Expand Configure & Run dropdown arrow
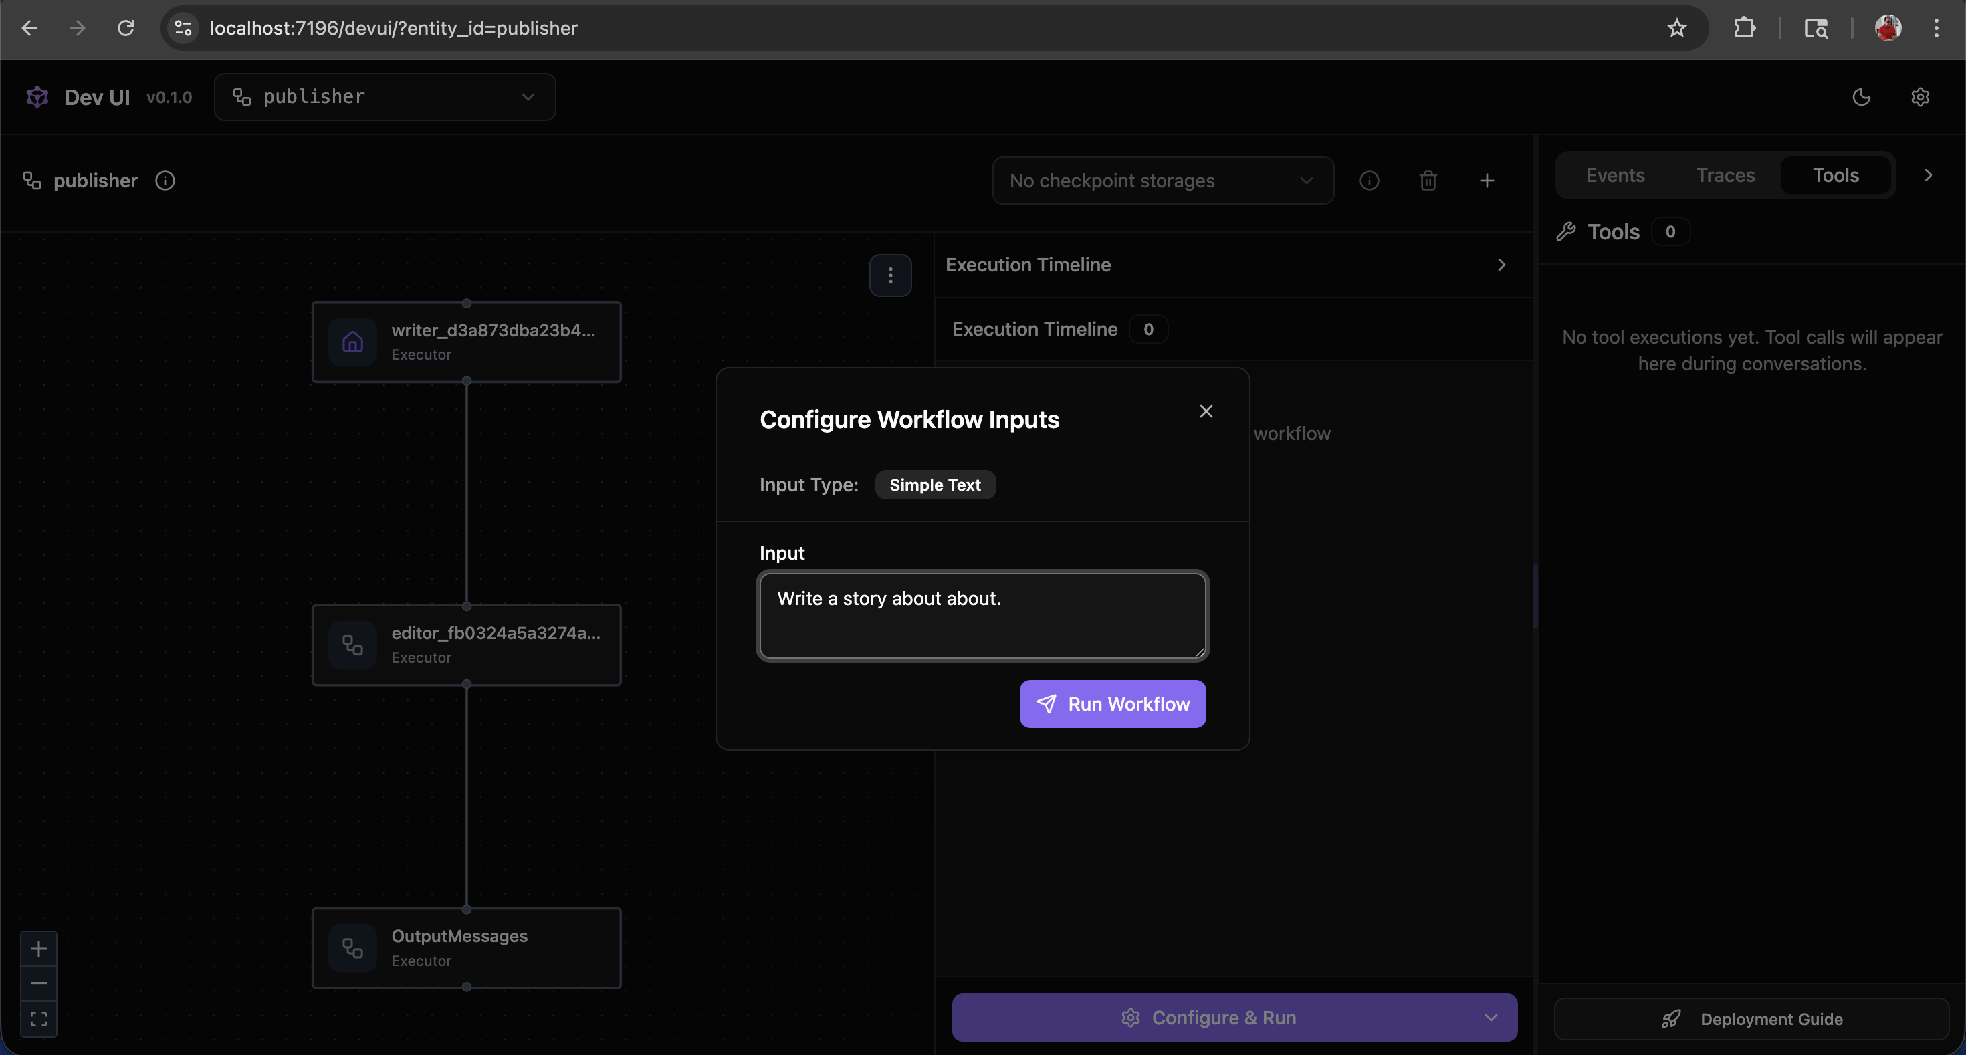Viewport: 1966px width, 1055px height. (x=1490, y=1018)
